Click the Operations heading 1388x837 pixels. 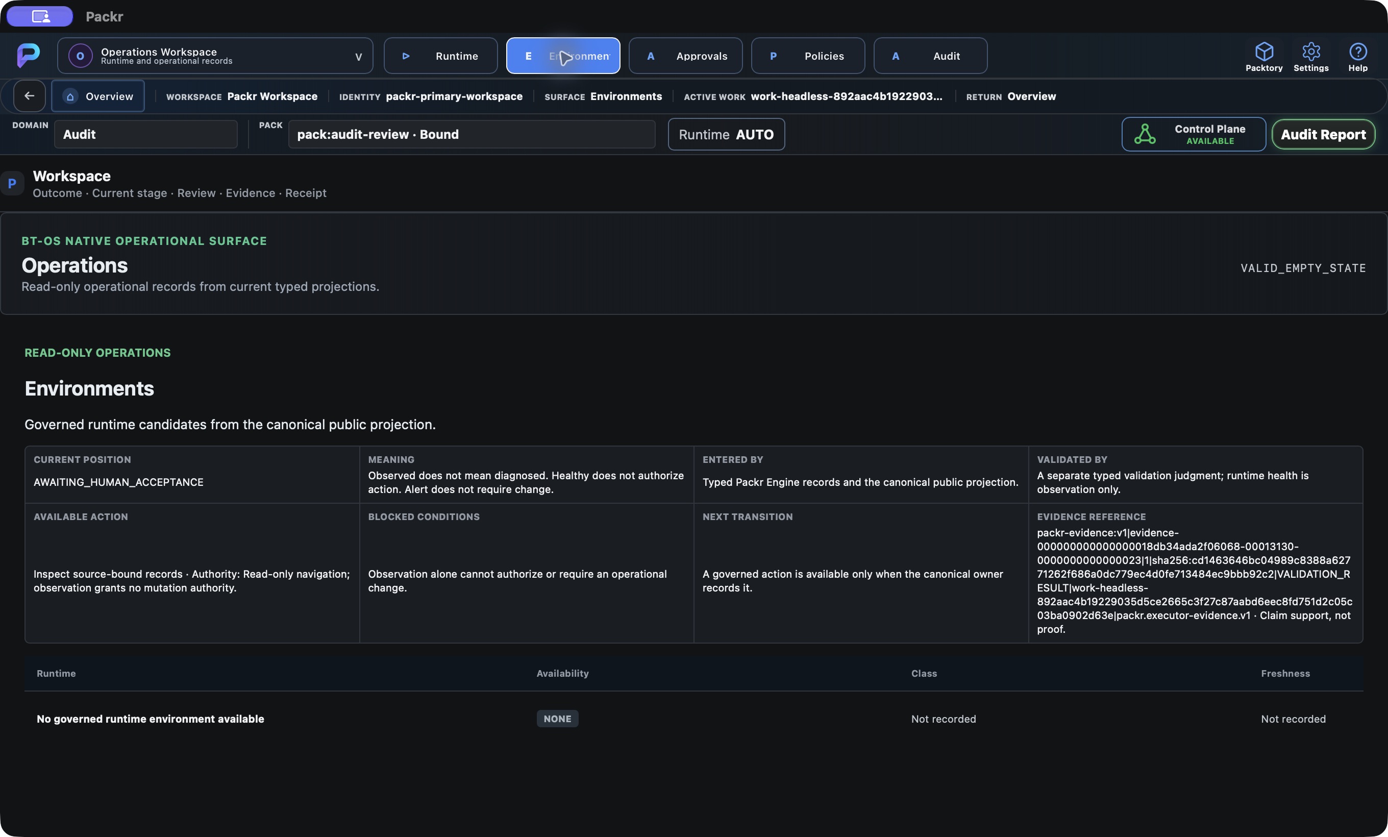pyautogui.click(x=75, y=265)
